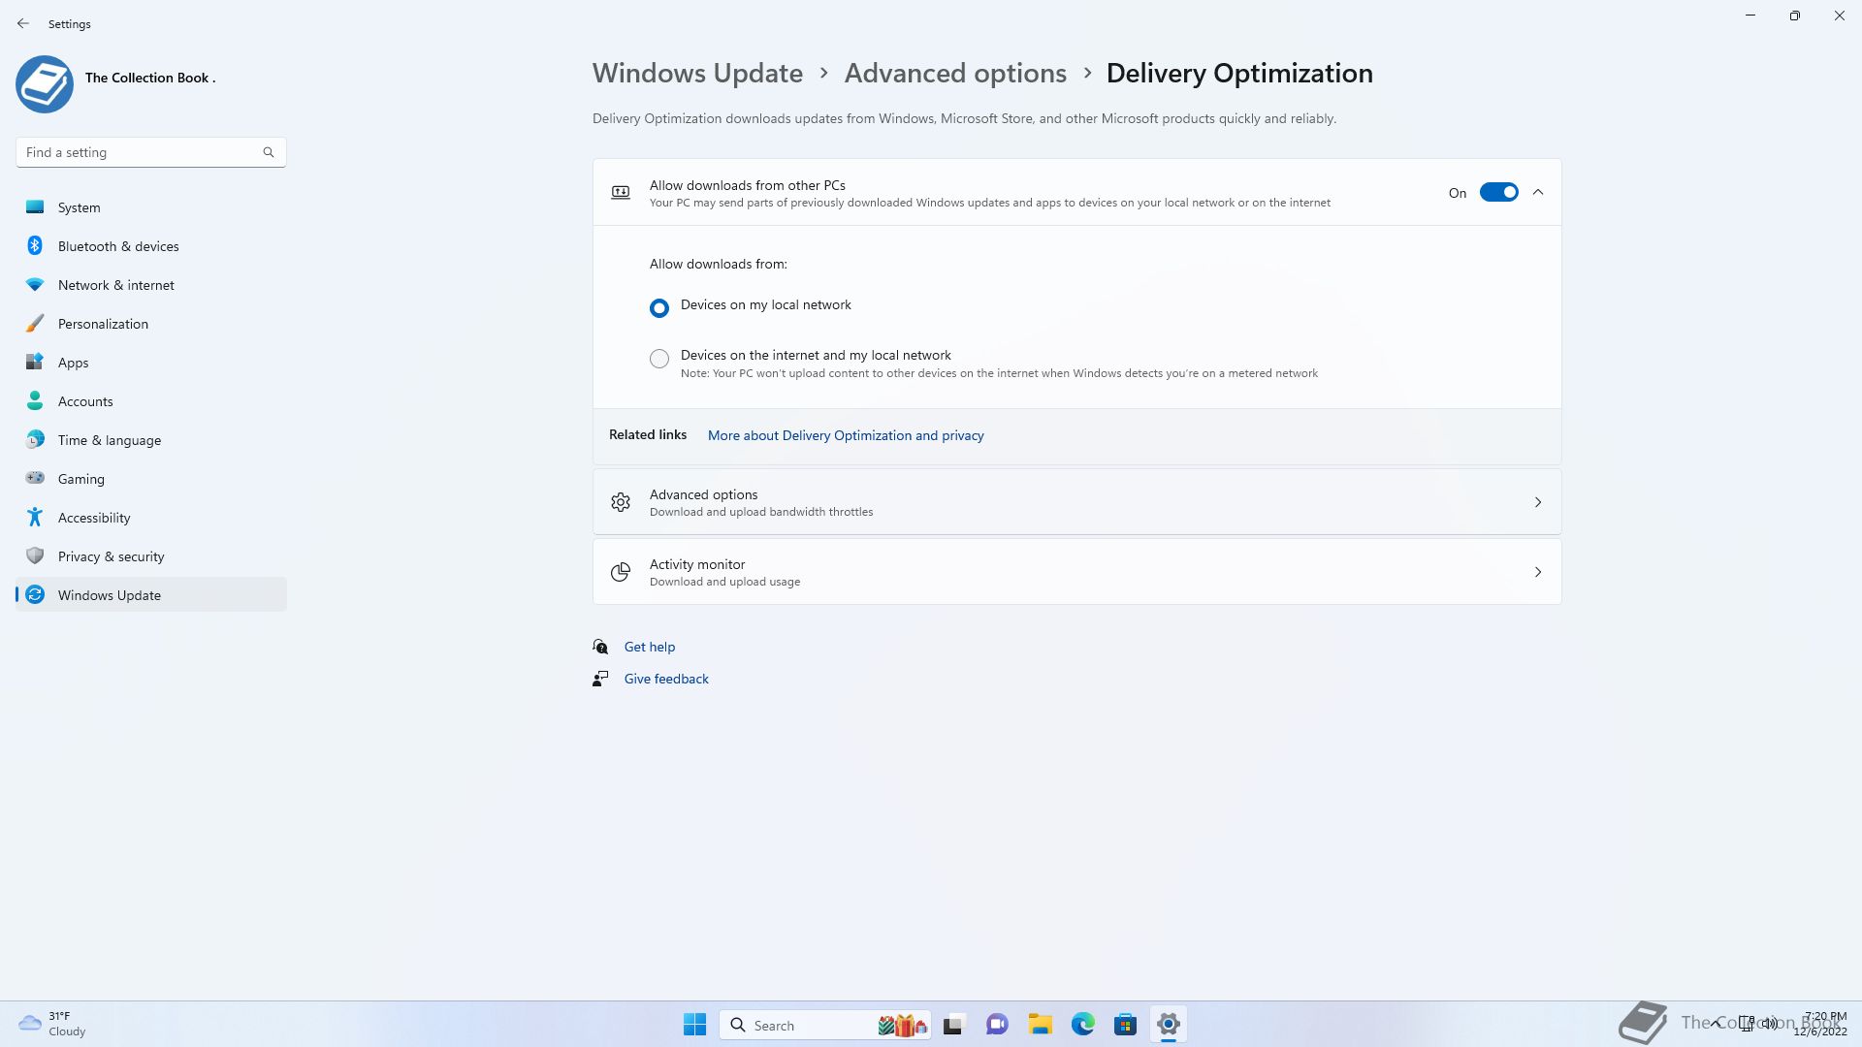Screen dimensions: 1862x1047
Task: Click the Advanced options gear icon
Action: [x=621, y=502]
